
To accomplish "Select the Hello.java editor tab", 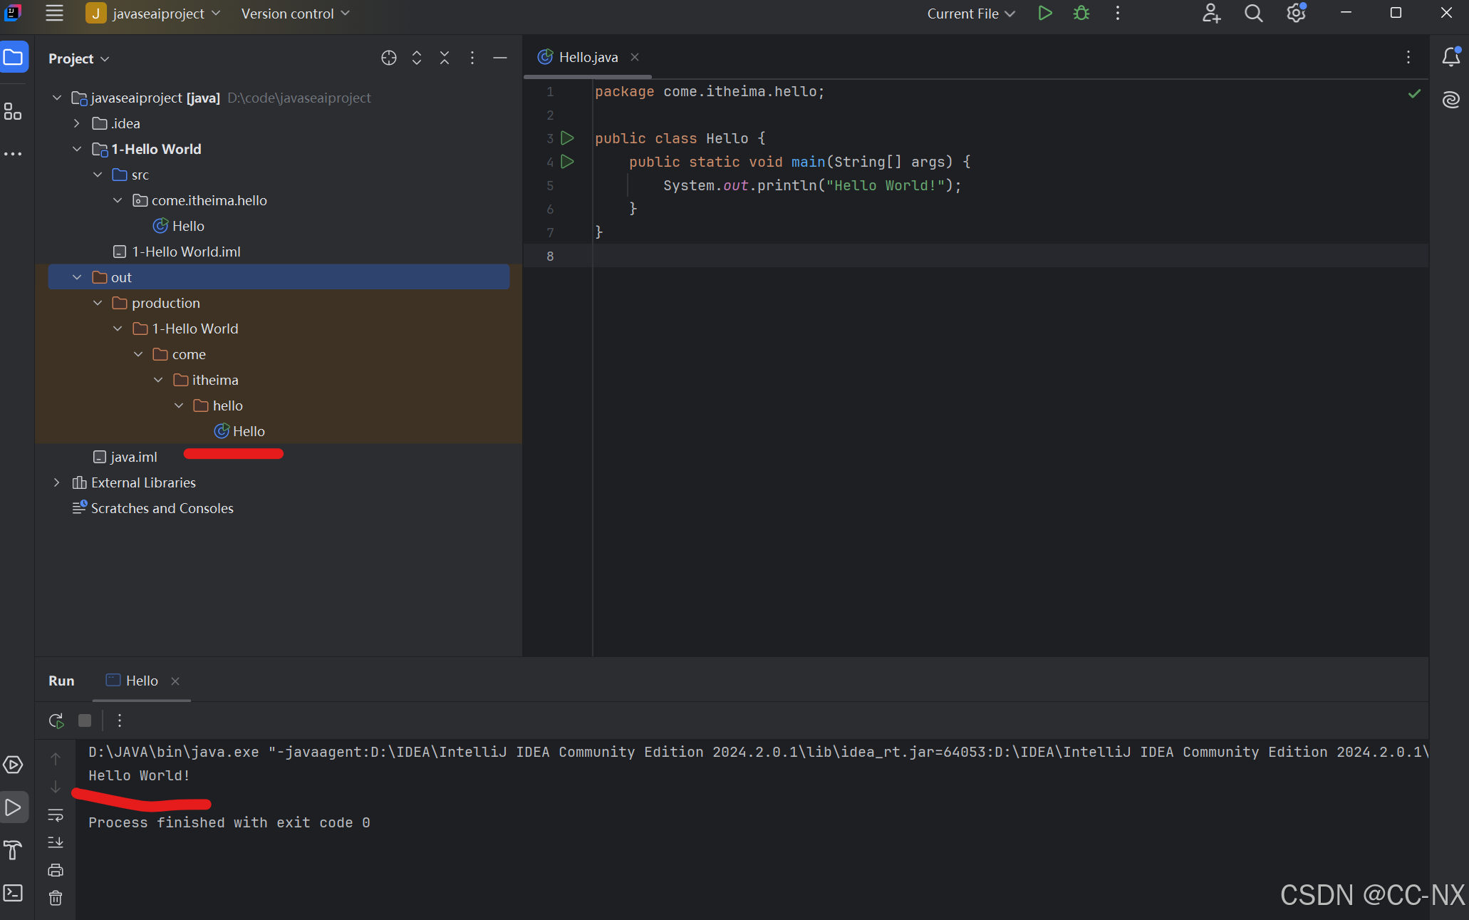I will [588, 57].
